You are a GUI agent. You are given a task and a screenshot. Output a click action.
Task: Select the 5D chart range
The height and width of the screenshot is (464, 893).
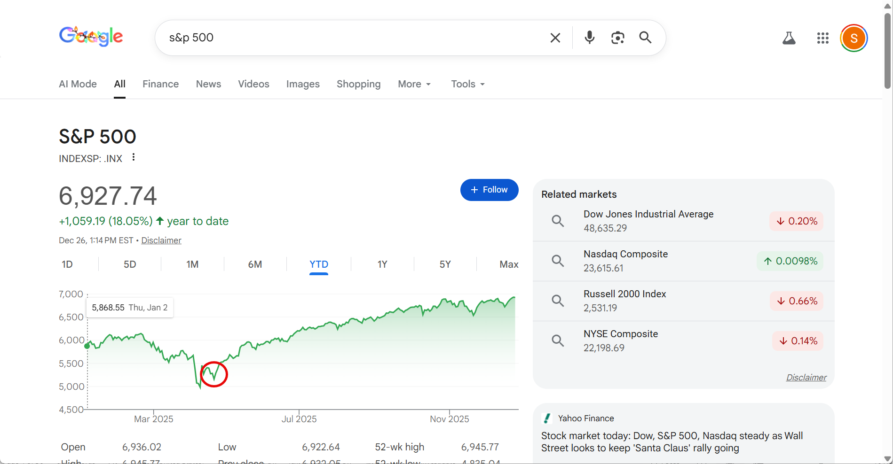click(x=130, y=264)
